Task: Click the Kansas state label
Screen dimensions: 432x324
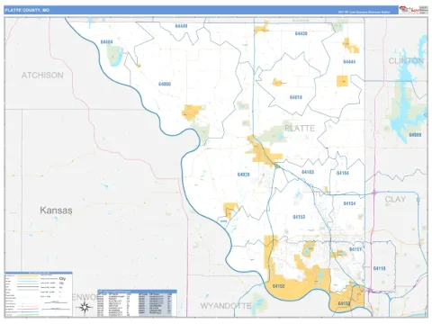Action: 56,211
